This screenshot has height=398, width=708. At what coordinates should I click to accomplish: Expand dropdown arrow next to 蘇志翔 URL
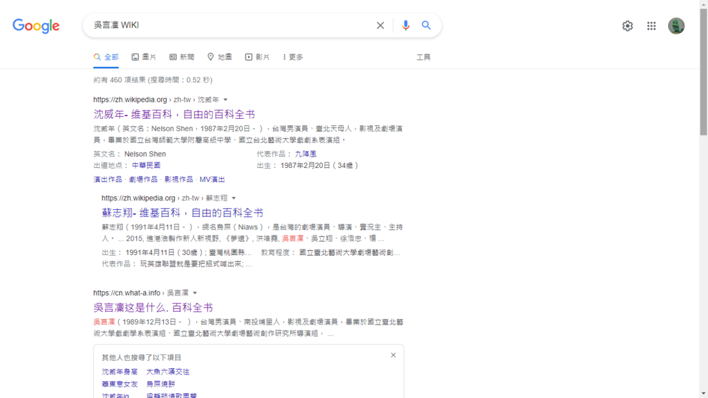[x=234, y=198]
